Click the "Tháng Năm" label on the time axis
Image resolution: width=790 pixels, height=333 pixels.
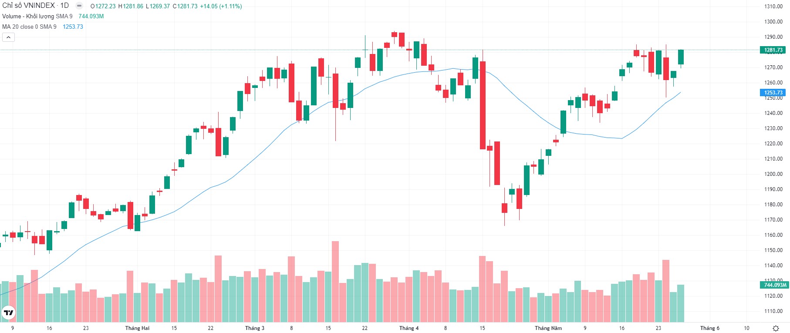click(x=548, y=328)
